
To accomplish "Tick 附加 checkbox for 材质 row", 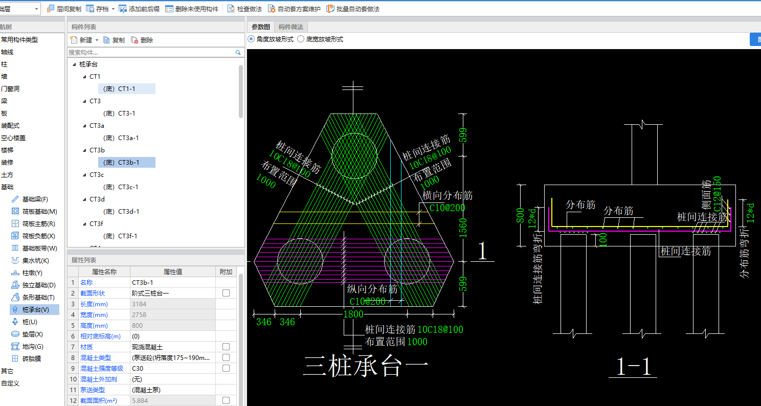I will click(226, 347).
